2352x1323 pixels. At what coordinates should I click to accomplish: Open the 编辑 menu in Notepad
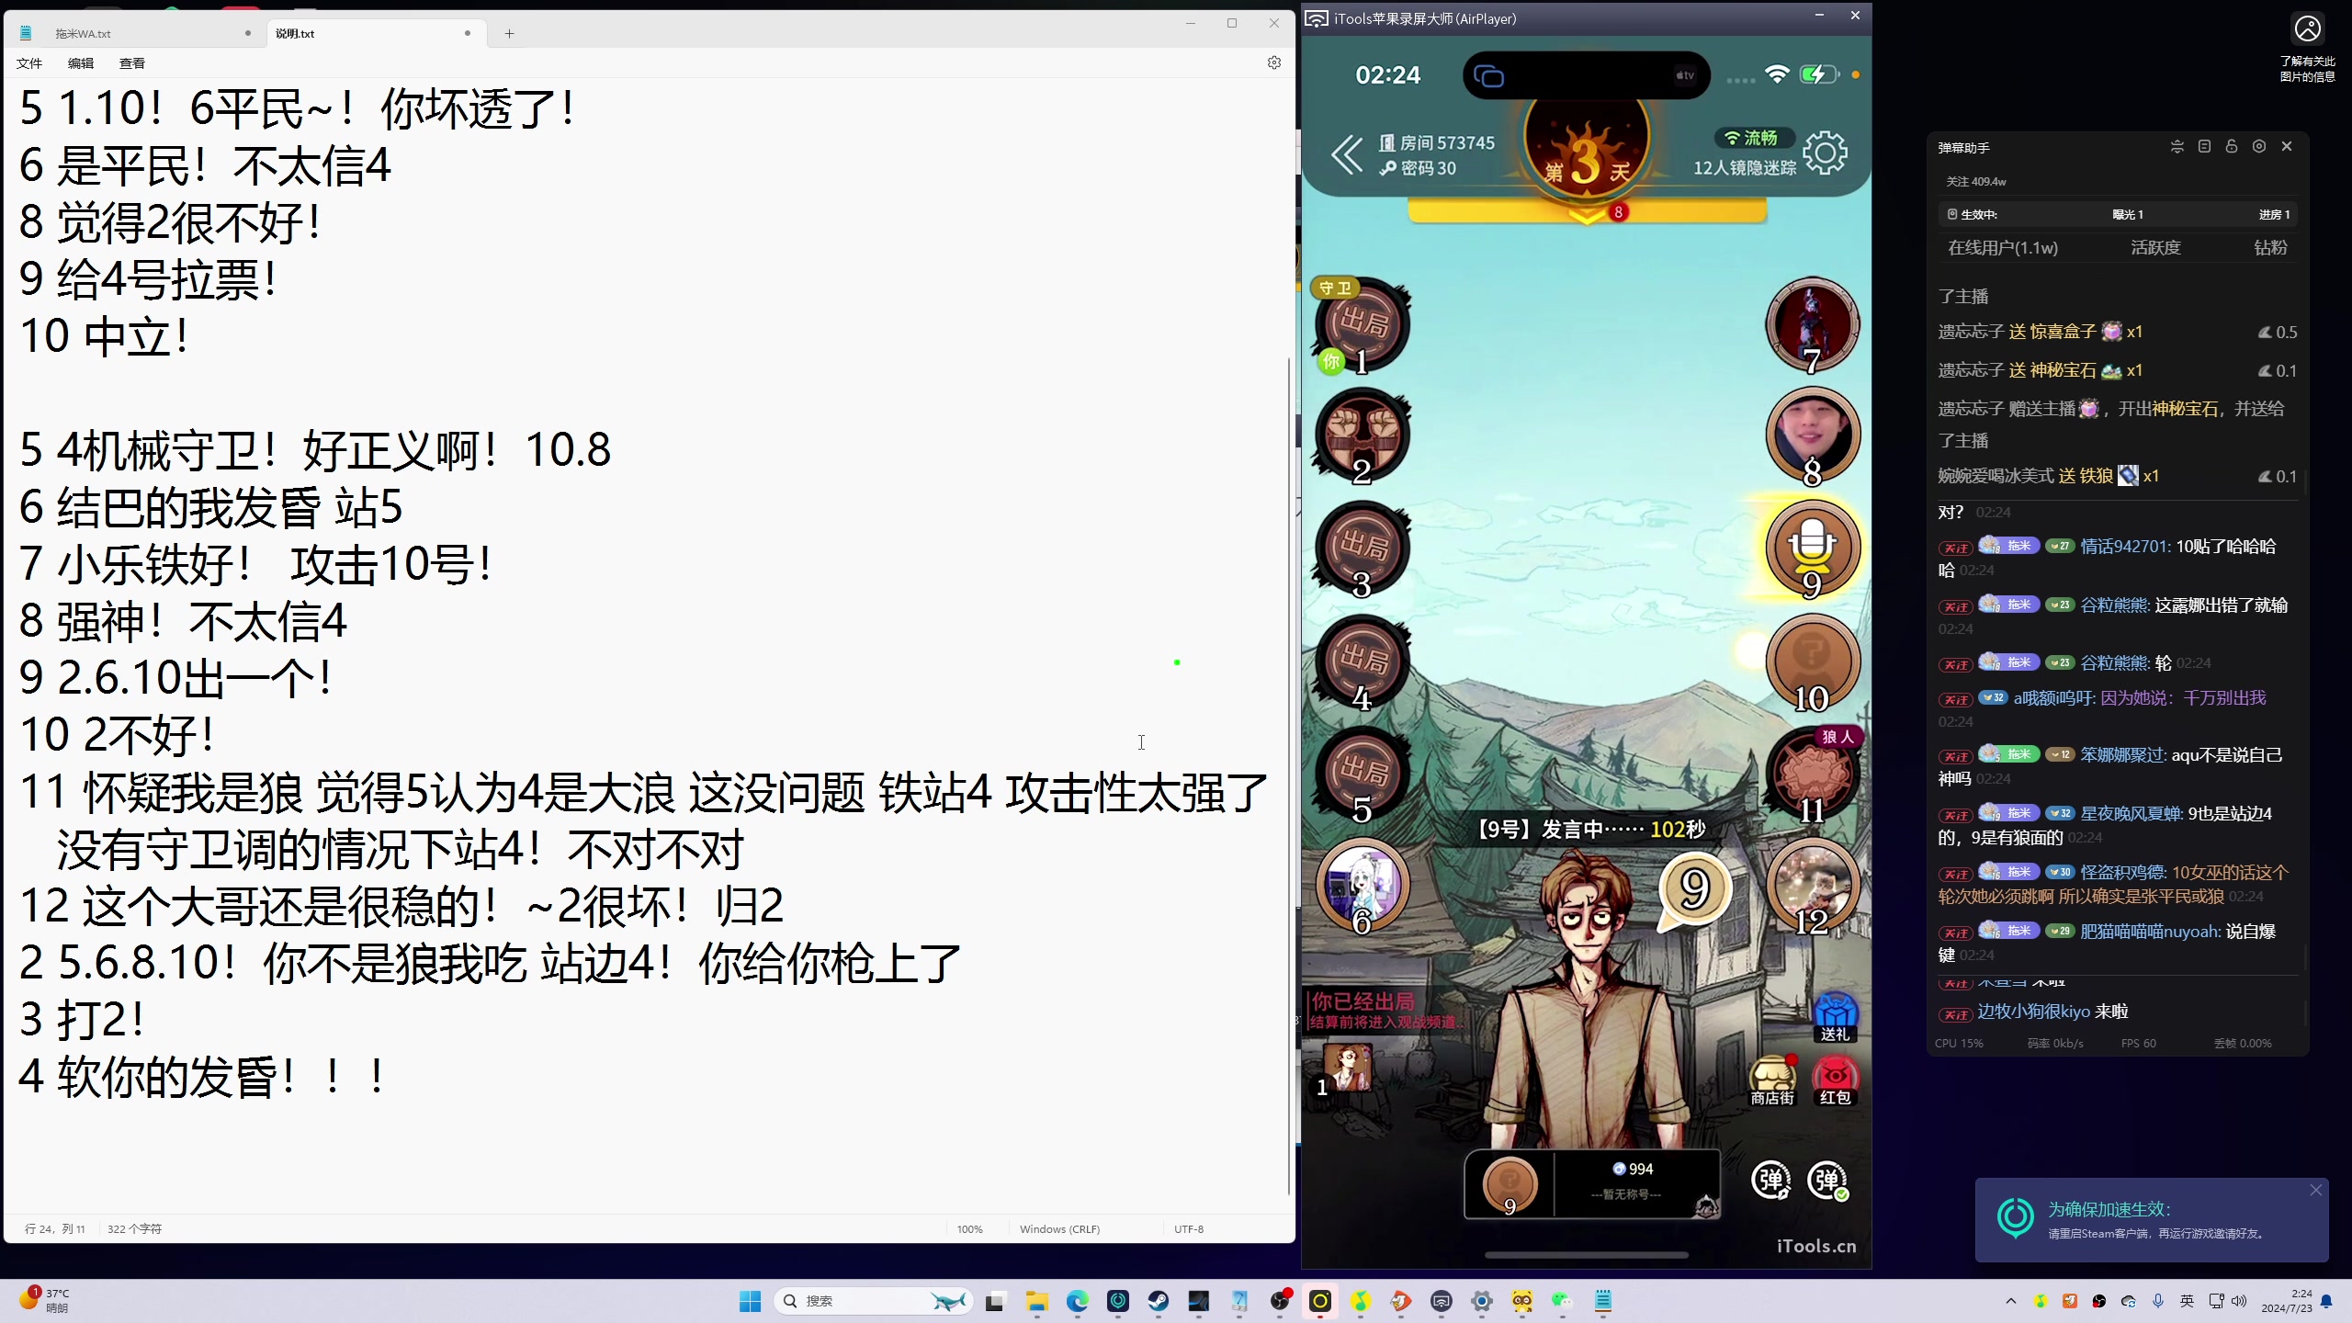tap(81, 63)
